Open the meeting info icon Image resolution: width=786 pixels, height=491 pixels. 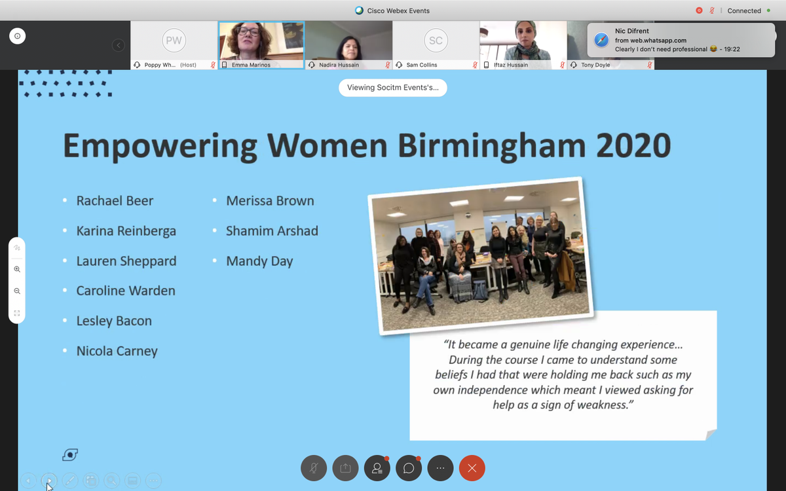pyautogui.click(x=18, y=37)
